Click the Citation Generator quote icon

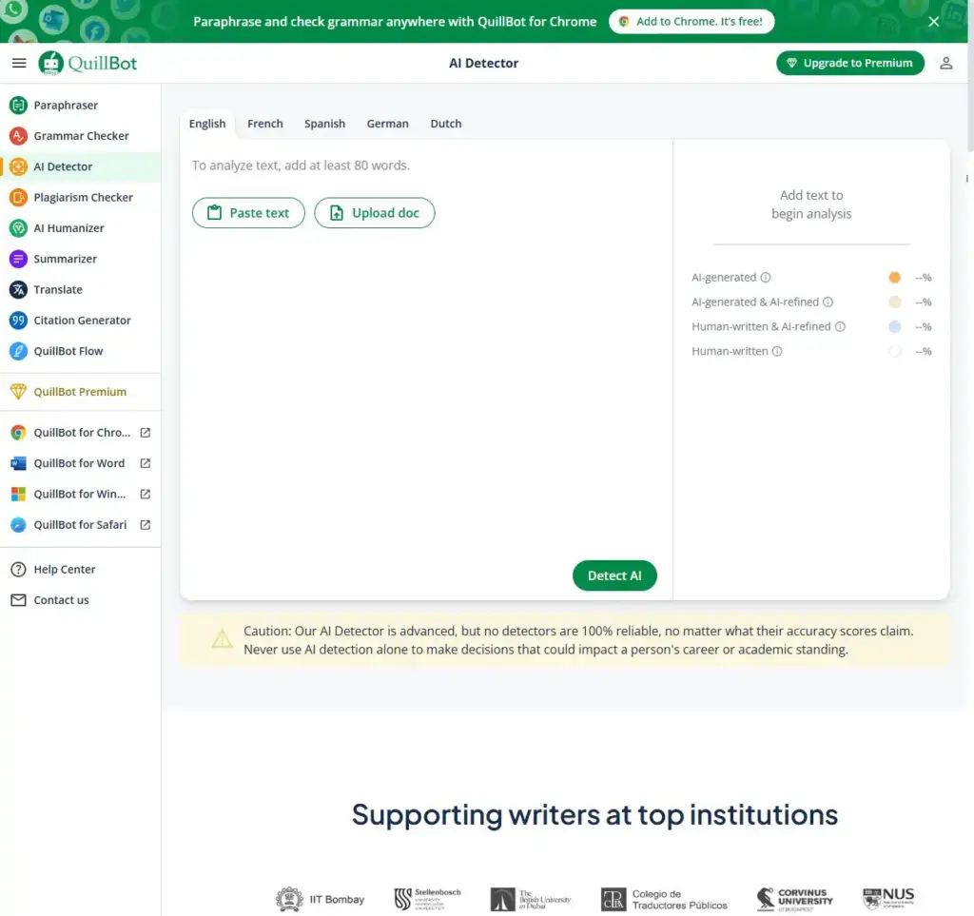(19, 320)
